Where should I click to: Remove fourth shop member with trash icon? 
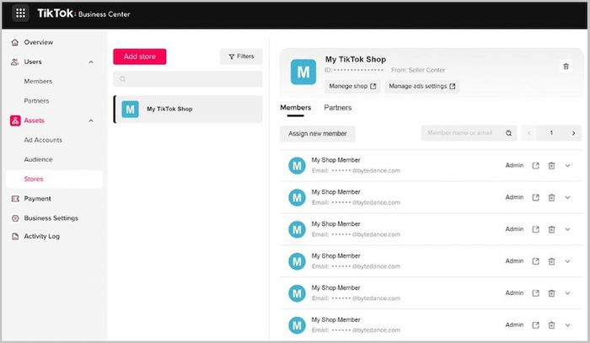(x=551, y=261)
